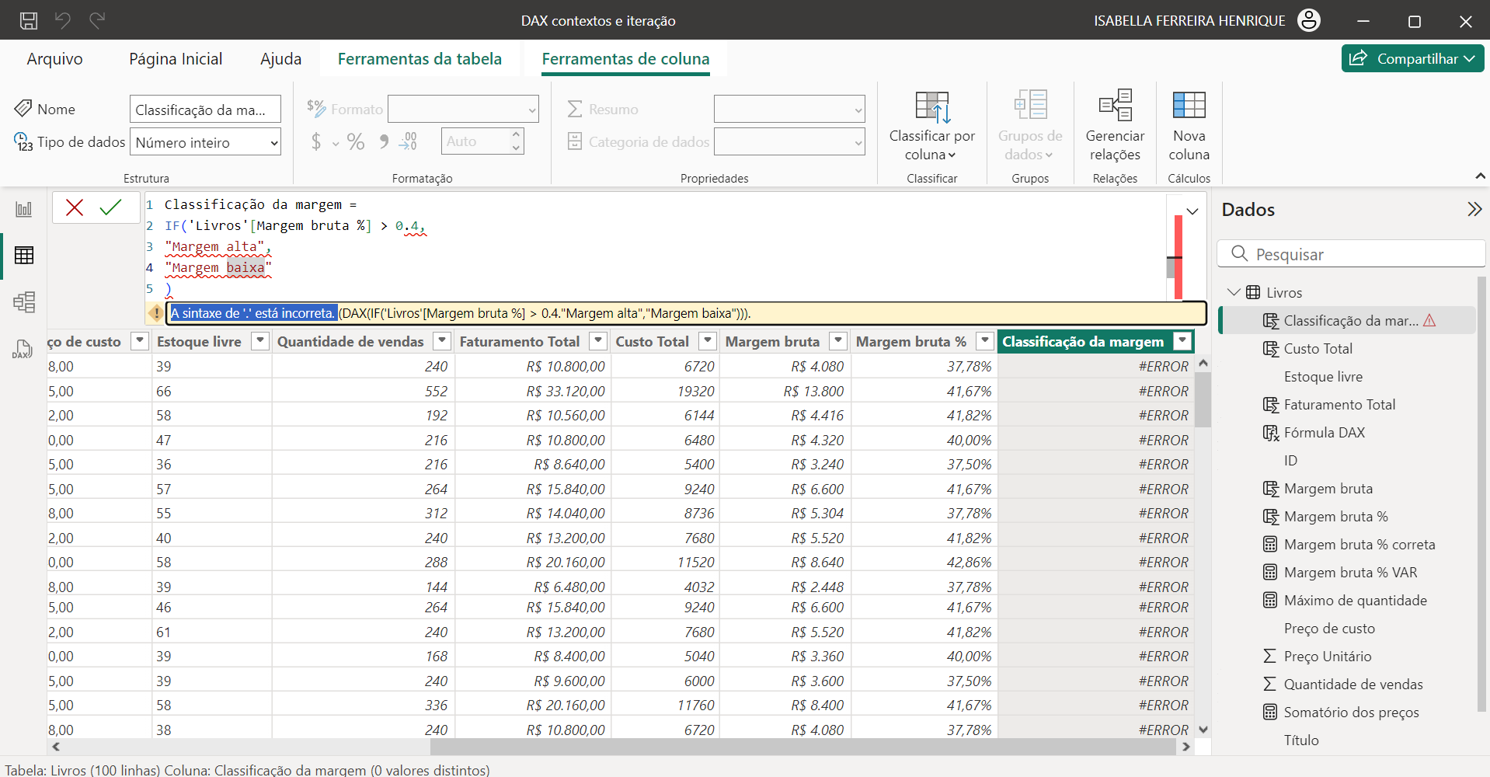1490x777 pixels.
Task: Click Gerenciar relações icon
Action: 1116,105
